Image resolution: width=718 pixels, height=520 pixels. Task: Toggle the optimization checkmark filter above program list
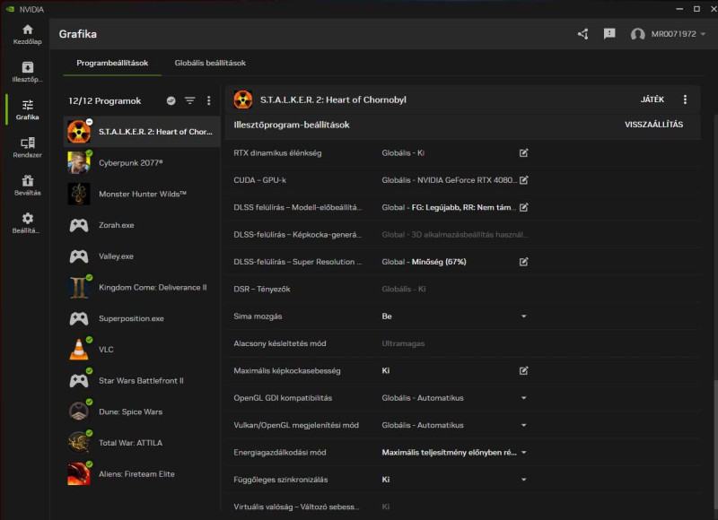click(x=171, y=100)
